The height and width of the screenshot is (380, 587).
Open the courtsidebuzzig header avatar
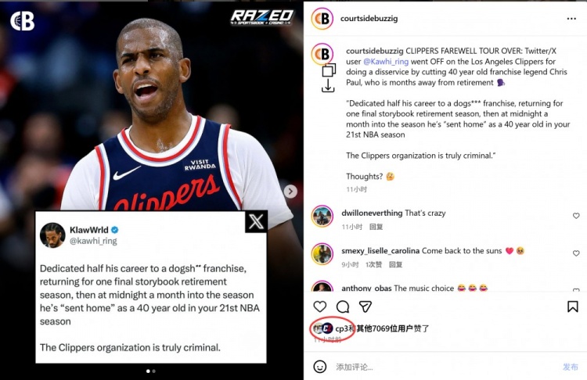coord(322,18)
